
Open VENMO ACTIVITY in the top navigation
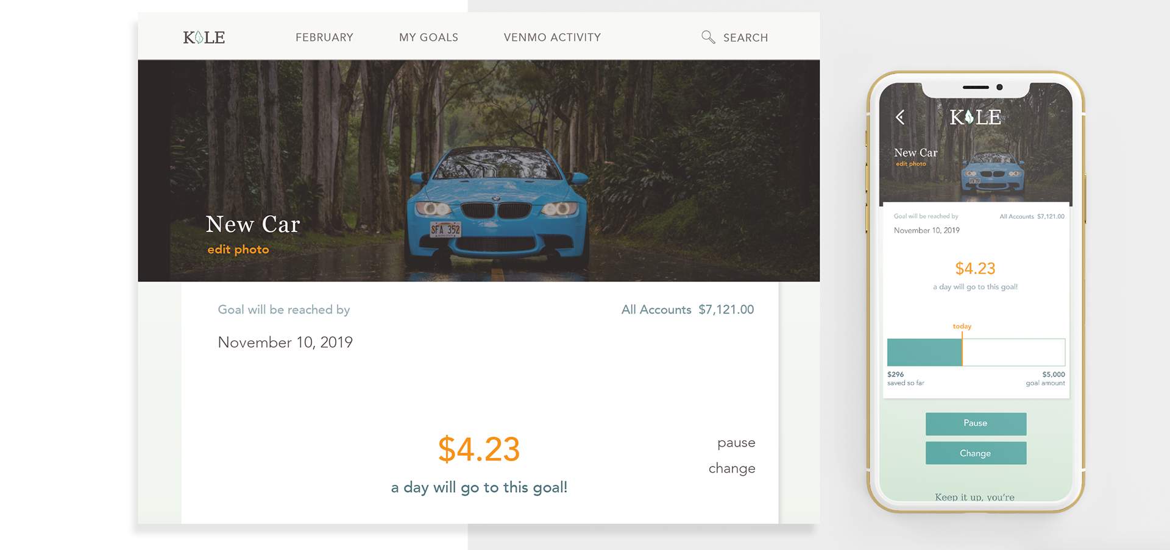[x=552, y=38]
